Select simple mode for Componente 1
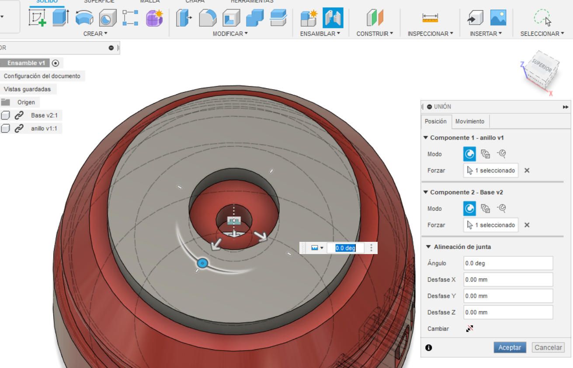573x368 pixels. pos(469,154)
